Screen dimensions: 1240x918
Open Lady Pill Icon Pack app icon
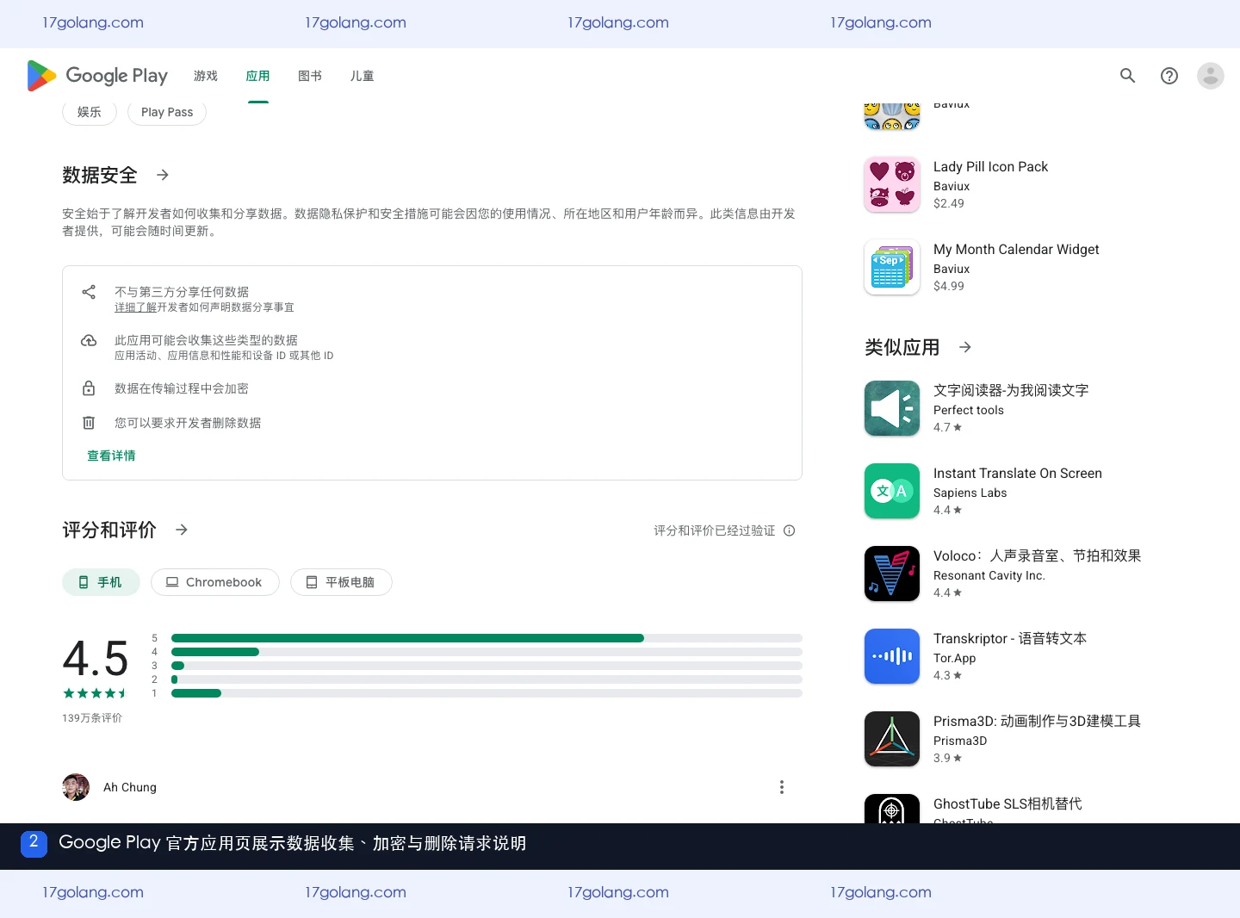point(892,184)
